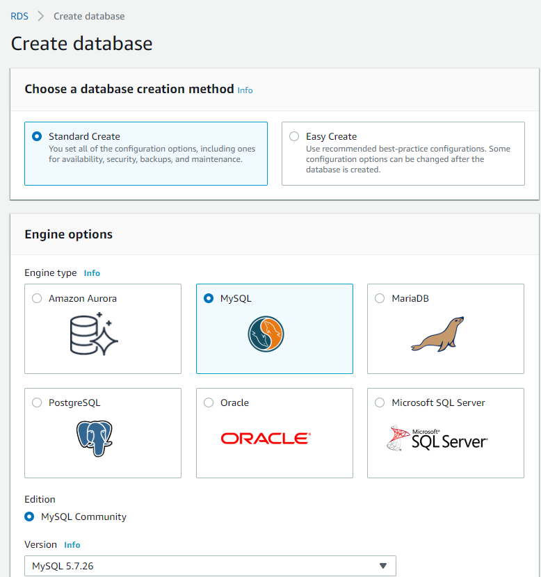Click Info next to database creation method
The height and width of the screenshot is (577, 541).
pos(245,90)
